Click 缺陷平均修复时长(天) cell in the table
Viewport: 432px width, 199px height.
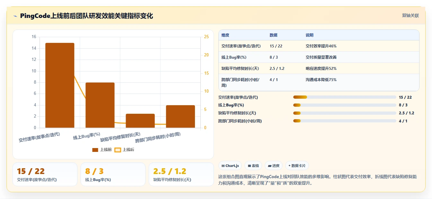point(241,68)
